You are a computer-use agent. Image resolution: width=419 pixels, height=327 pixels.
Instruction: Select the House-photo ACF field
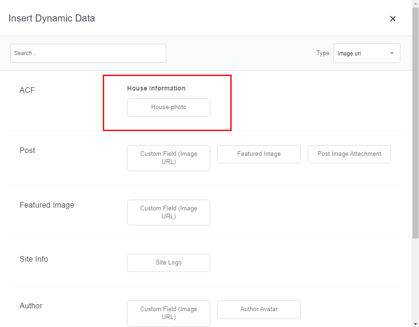pyautogui.click(x=168, y=107)
